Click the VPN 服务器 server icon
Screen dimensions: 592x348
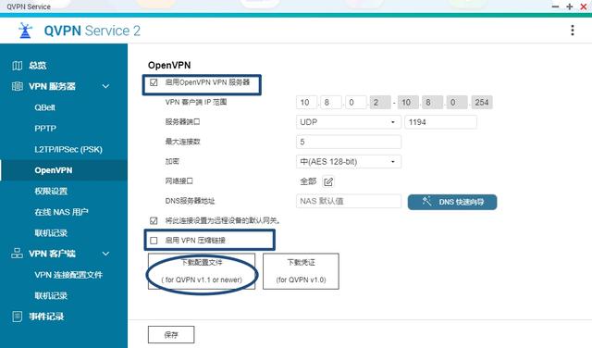coord(17,86)
